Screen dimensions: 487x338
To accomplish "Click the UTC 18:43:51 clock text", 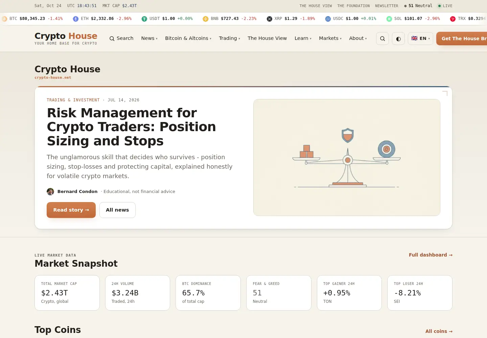I will 82,6.
